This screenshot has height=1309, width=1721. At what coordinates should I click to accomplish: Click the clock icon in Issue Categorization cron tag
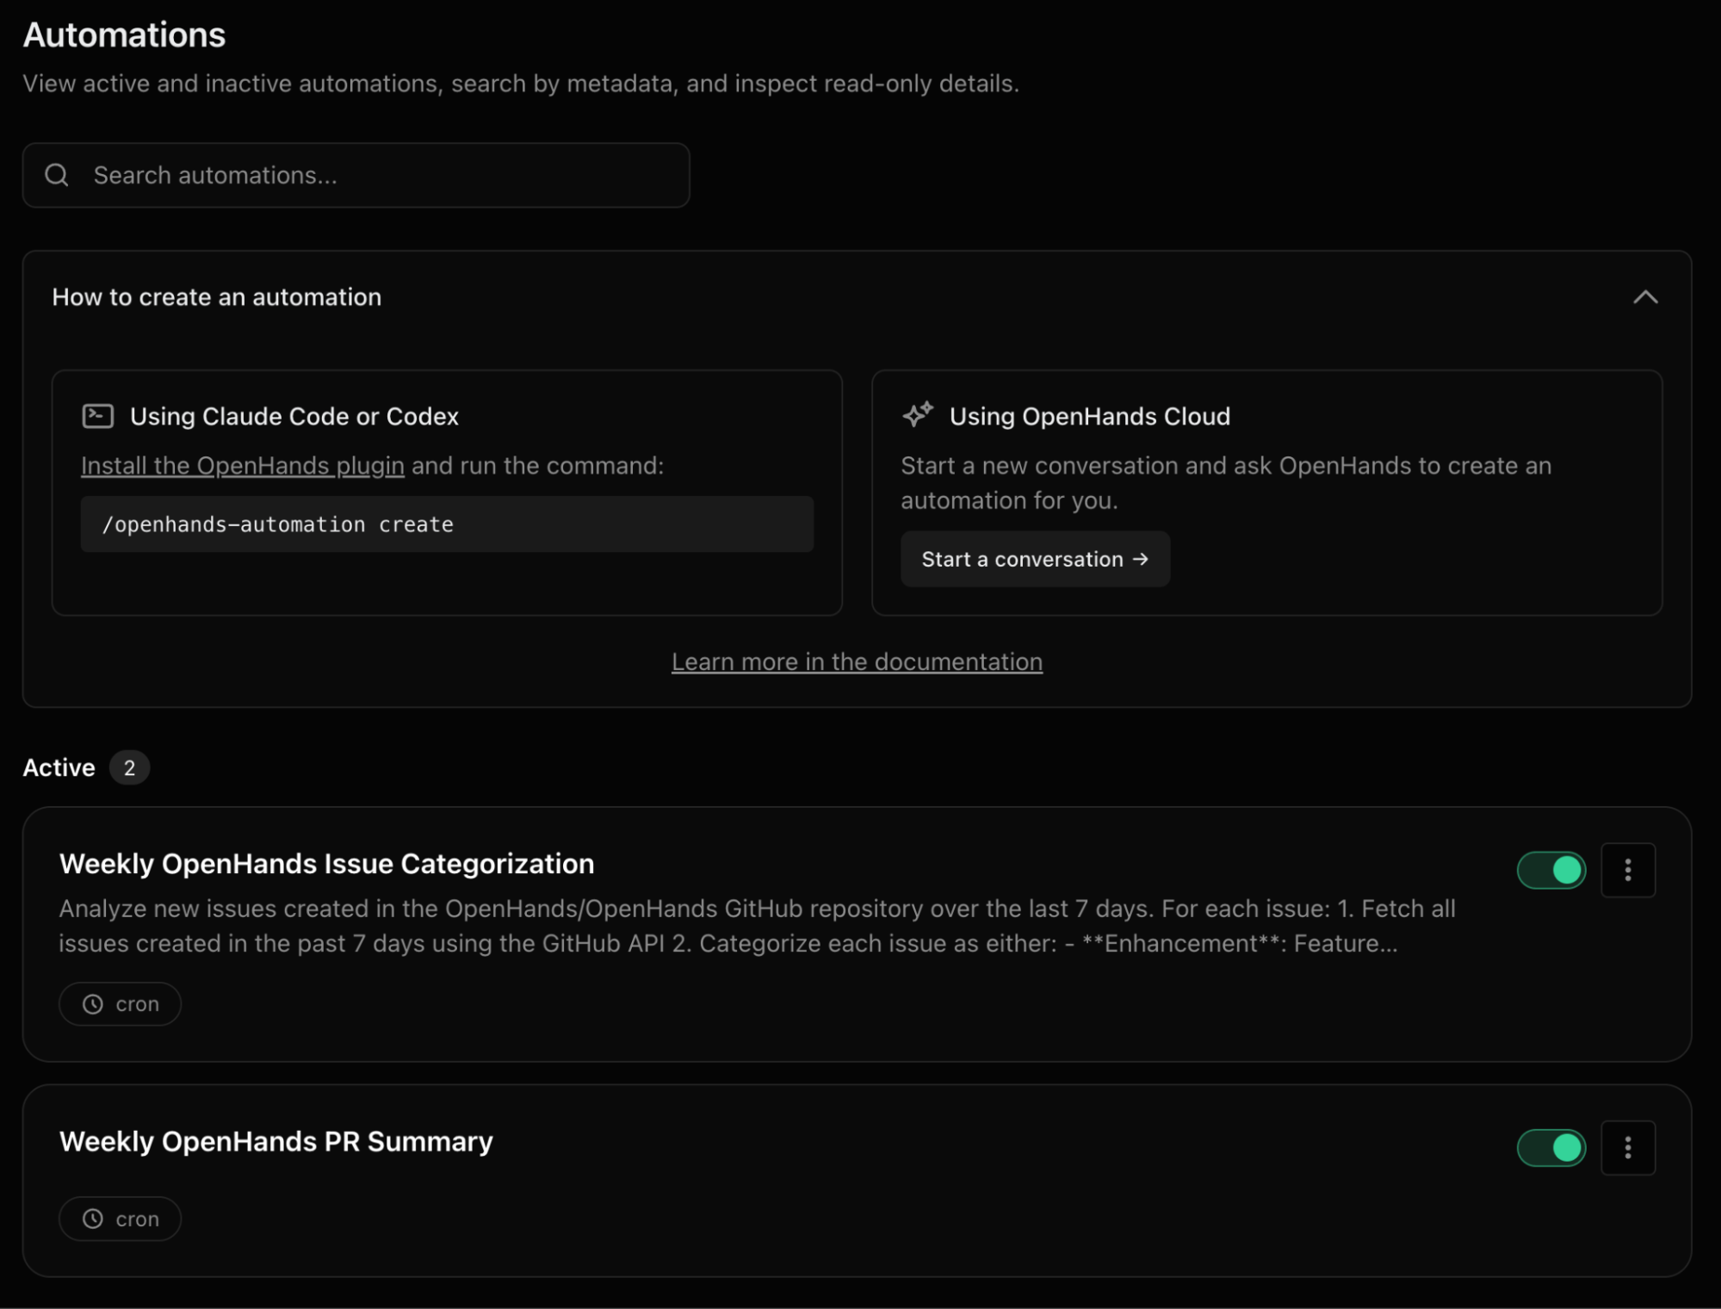click(93, 1004)
